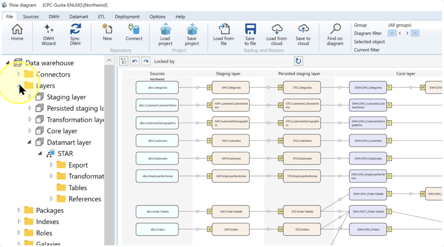Screen dimensions: 444x247
Task: Load backup from cloud
Action: click(276, 35)
